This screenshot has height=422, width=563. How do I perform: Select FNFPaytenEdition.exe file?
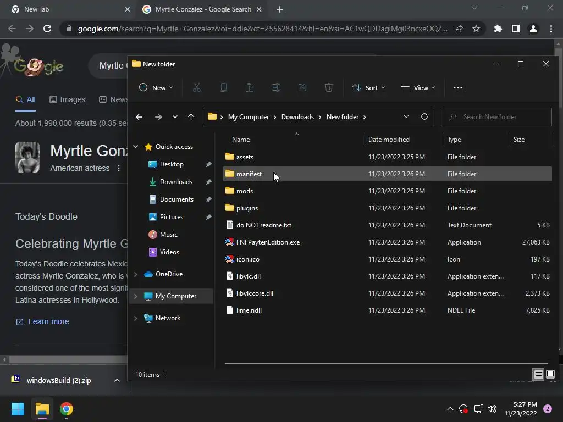point(388,242)
